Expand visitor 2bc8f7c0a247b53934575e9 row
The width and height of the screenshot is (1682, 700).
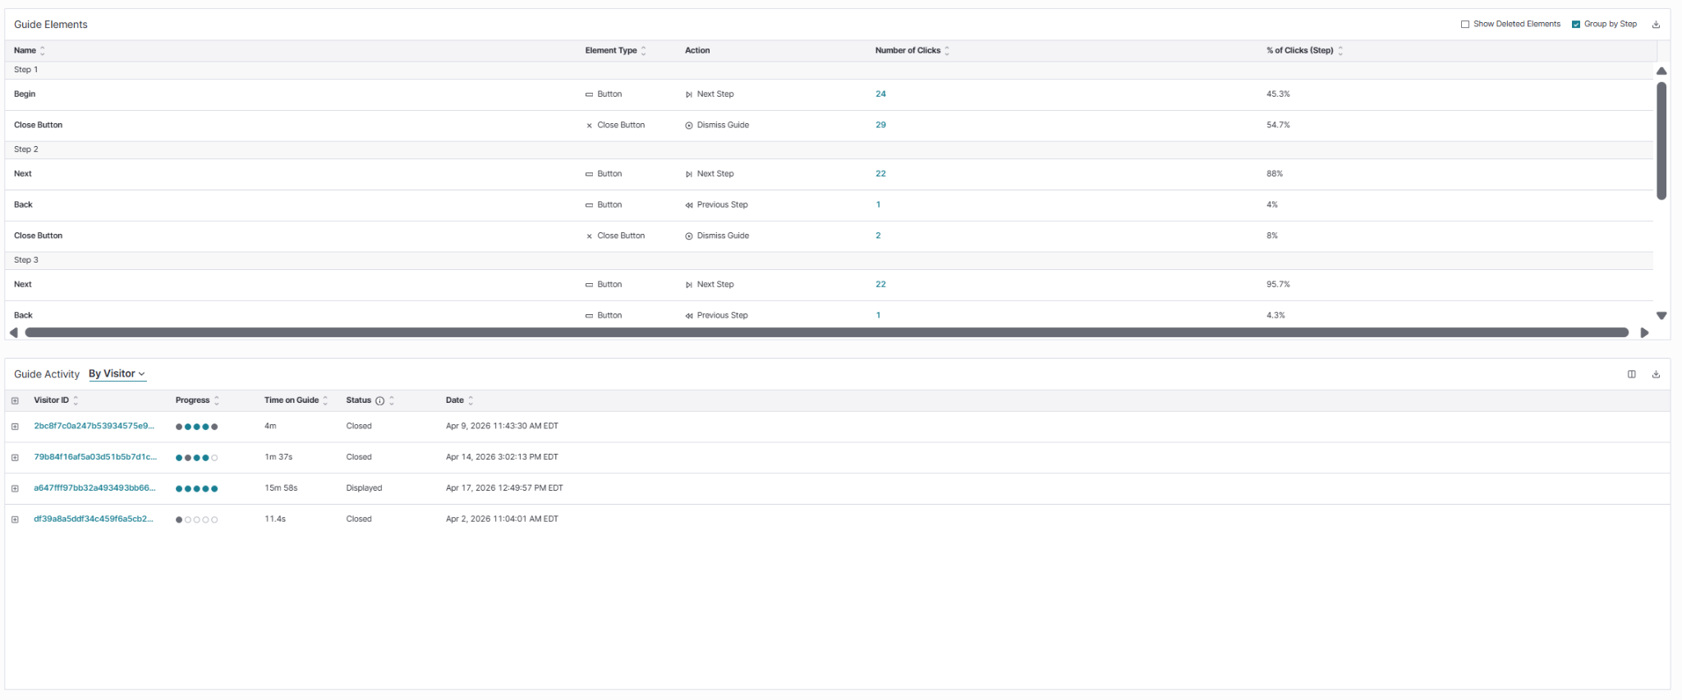[x=15, y=427]
